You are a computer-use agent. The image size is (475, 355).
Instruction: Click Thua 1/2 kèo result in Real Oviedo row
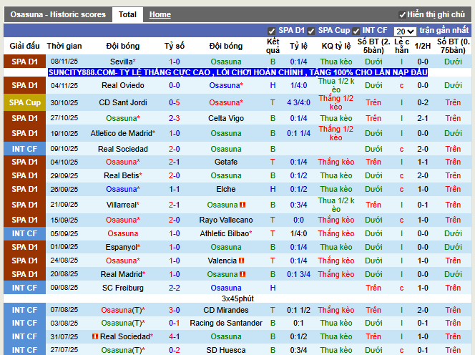click(x=336, y=85)
